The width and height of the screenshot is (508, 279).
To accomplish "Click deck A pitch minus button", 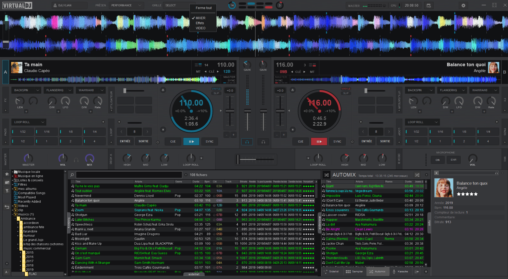I will click(x=226, y=135).
